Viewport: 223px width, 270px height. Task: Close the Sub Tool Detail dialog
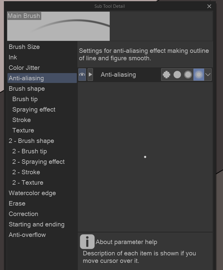coord(209,6)
